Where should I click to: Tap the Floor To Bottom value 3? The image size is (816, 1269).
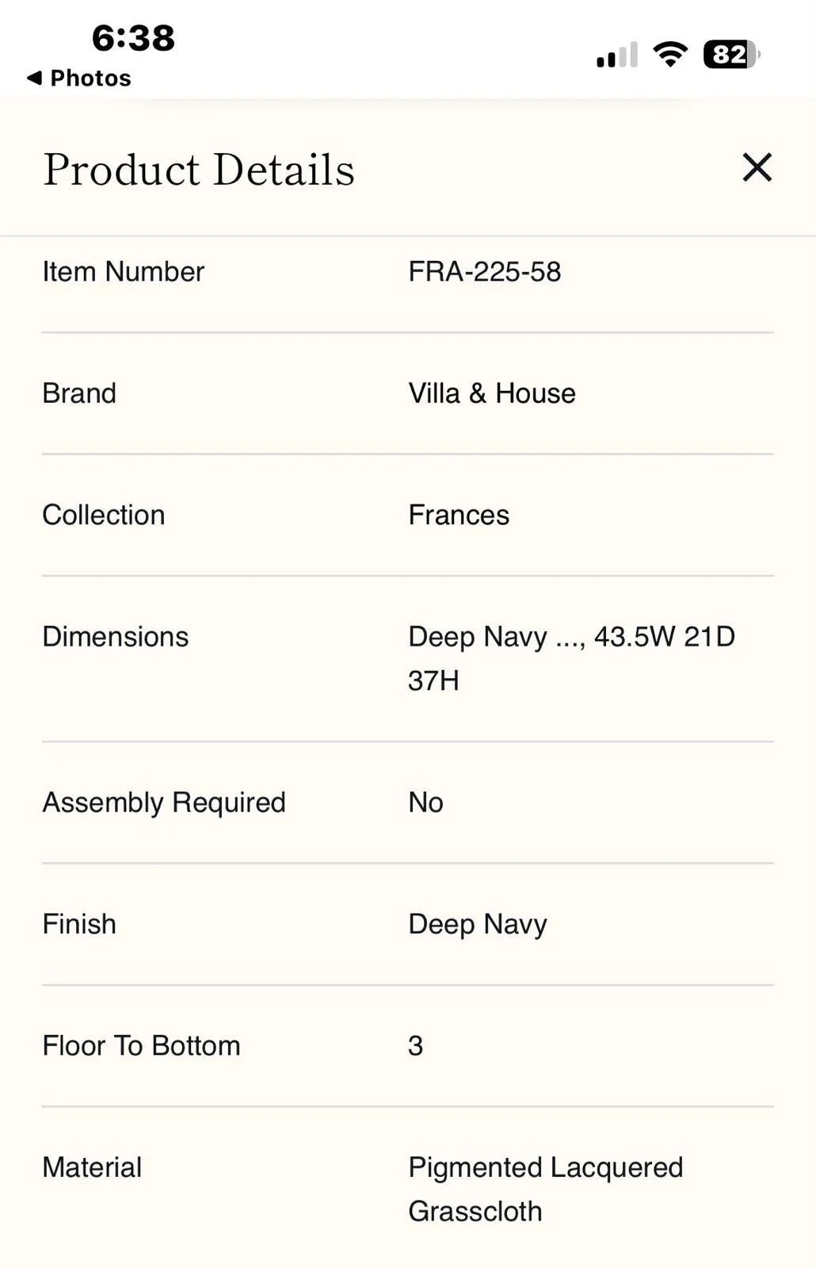click(415, 1045)
